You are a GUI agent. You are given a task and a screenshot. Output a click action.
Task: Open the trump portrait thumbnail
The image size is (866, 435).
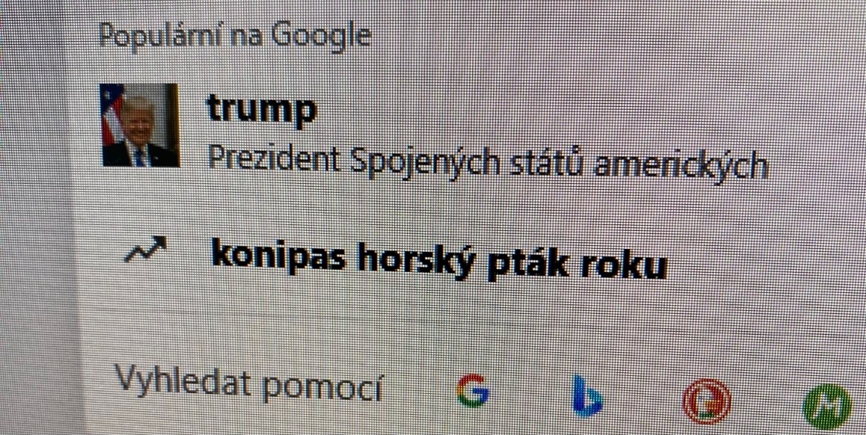[x=140, y=125]
